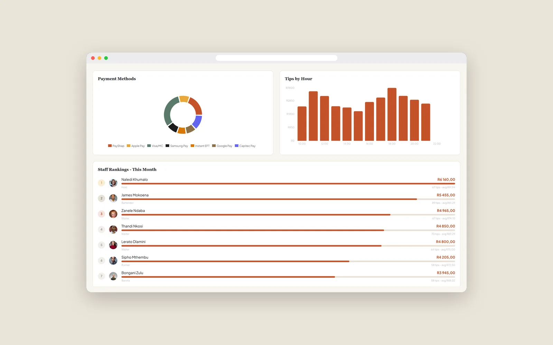Click Naledi Khumalo's full progress bar
The image size is (553, 345).
coord(288,184)
